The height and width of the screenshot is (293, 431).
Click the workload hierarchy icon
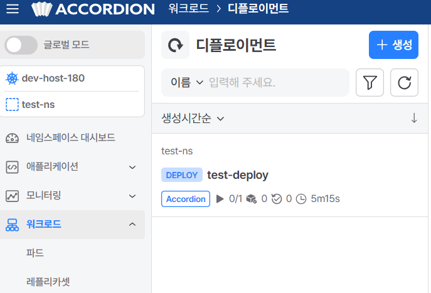12,225
